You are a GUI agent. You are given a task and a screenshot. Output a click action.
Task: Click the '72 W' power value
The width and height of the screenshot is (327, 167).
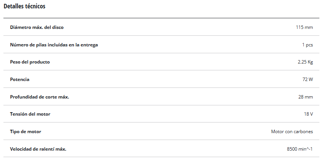click(307, 80)
